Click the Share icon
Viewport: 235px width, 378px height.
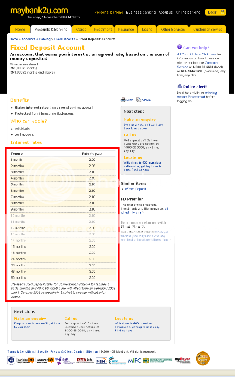click(x=139, y=100)
